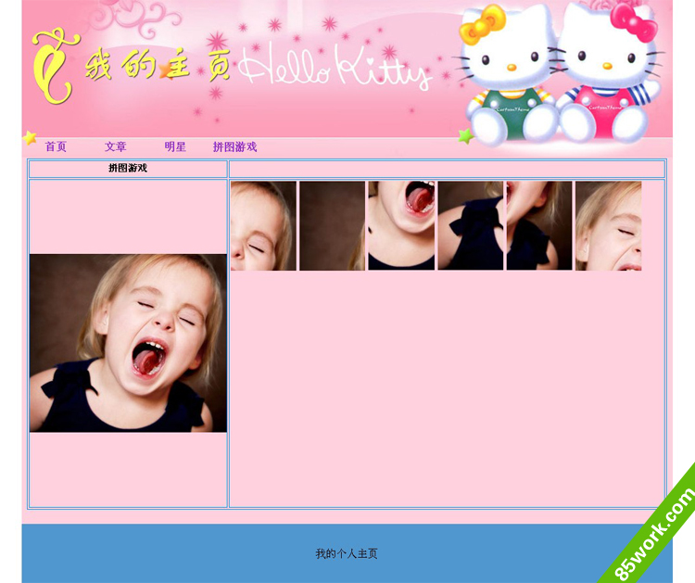Choose the puzzle piece with dark sleeve shoulder
The height and width of the screenshot is (583, 695).
point(470,225)
